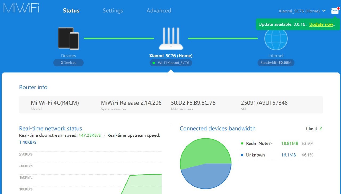Switch to the Status tab
The height and width of the screenshot is (194, 341).
tap(71, 11)
